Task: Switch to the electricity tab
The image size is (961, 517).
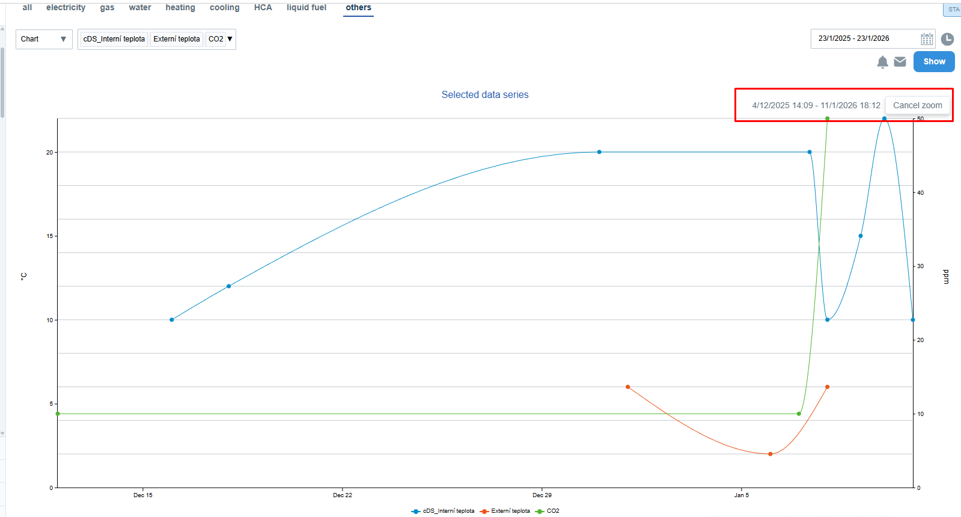Action: 66,8
